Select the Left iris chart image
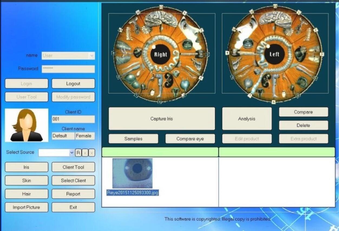339x231 pixels. click(275, 54)
